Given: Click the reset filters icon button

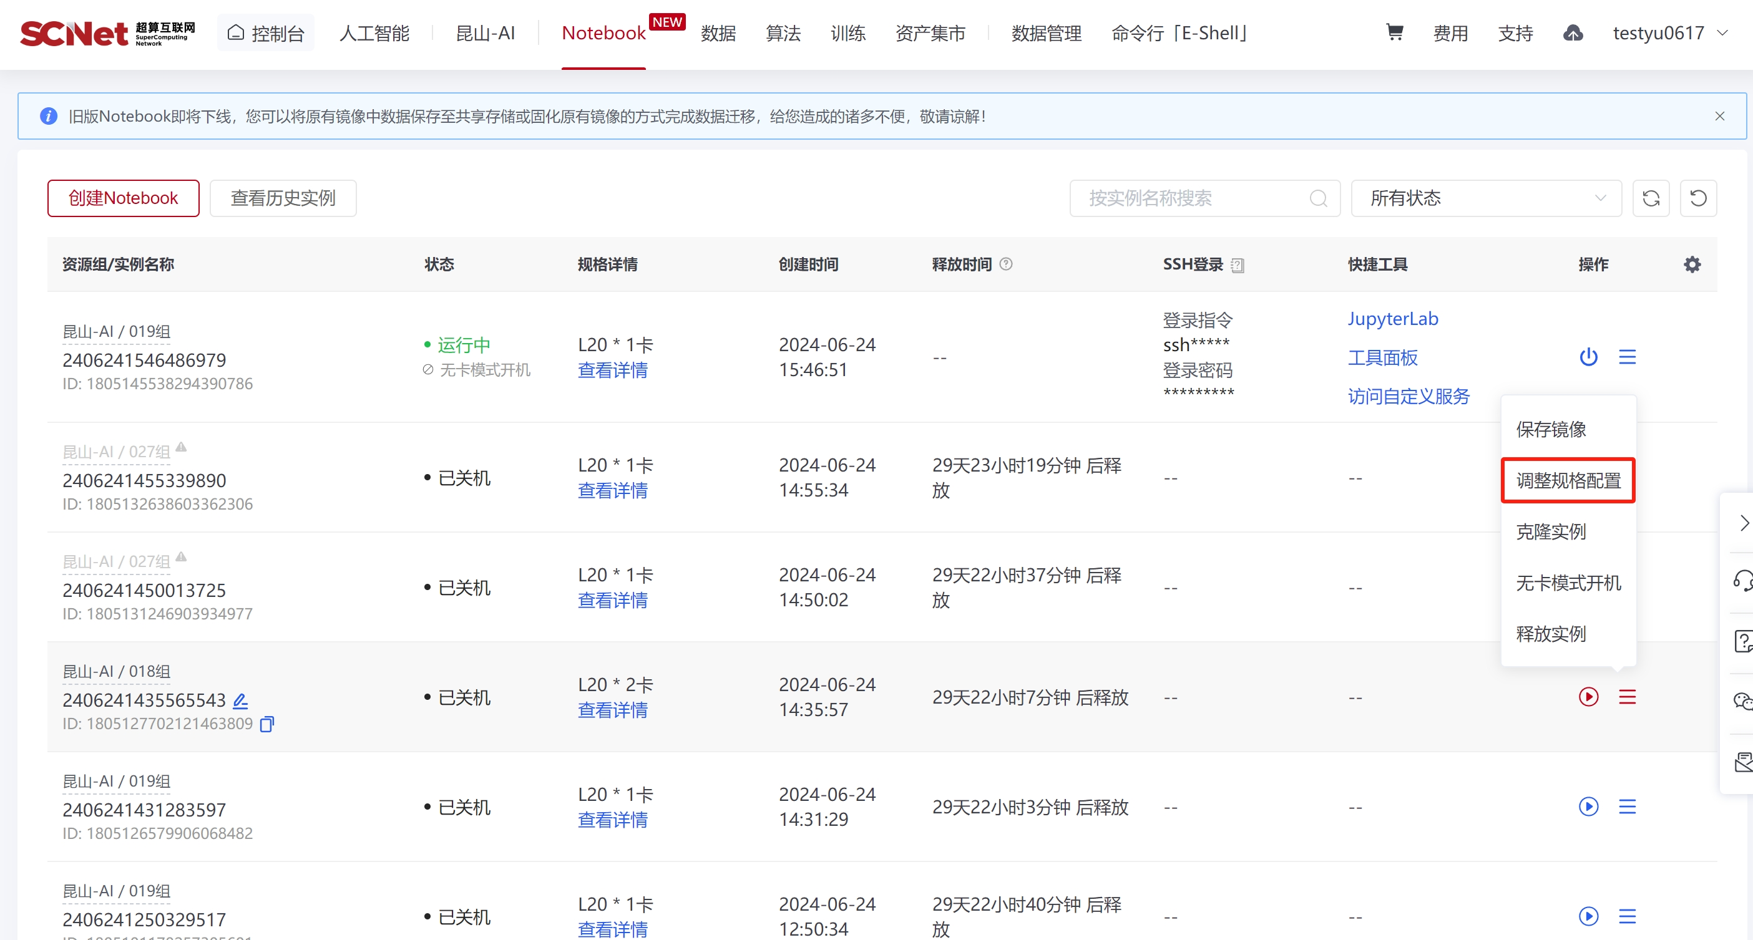Looking at the screenshot, I should coord(1698,198).
